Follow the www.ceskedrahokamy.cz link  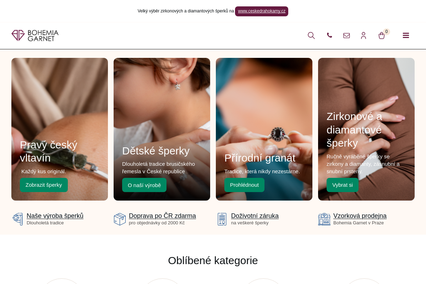262,11
